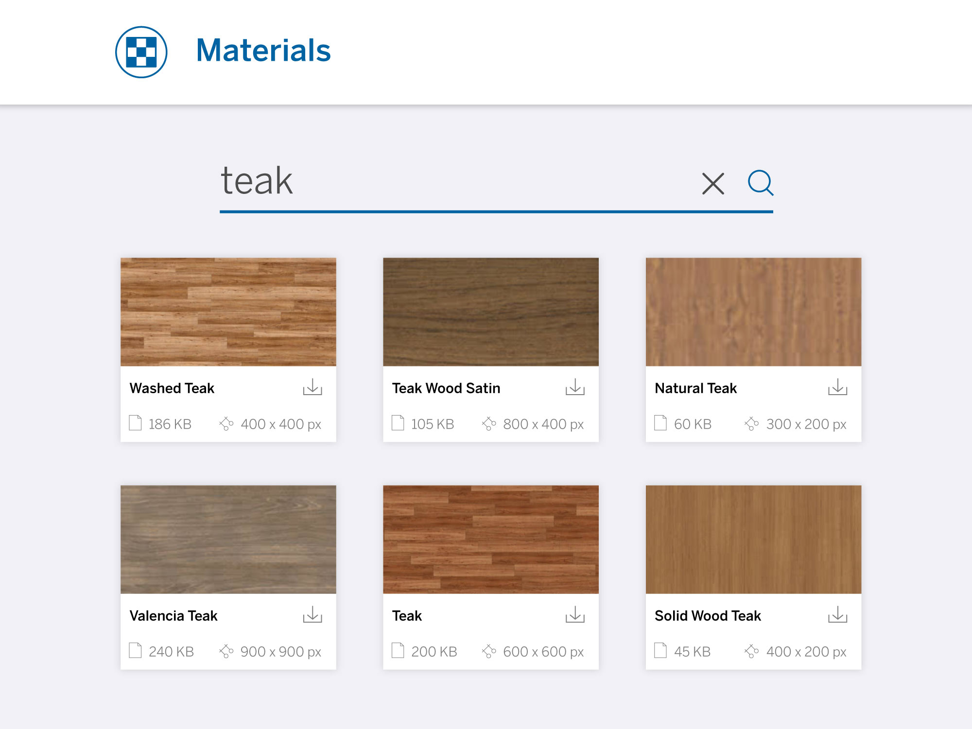Click the search magnifier icon
972x729 pixels.
(x=760, y=184)
